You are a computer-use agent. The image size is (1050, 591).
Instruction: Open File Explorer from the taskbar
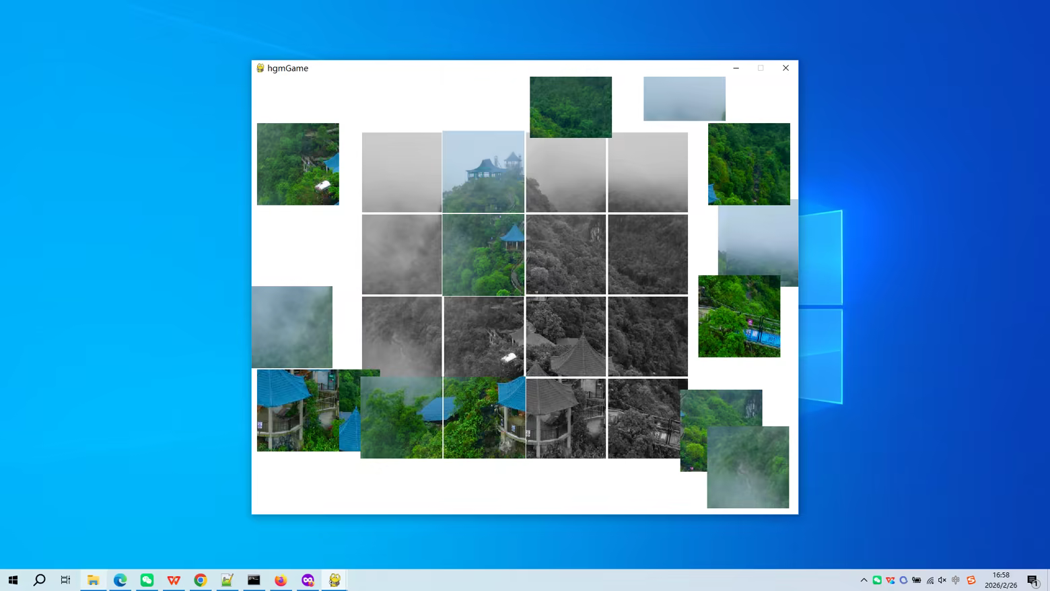click(x=93, y=580)
